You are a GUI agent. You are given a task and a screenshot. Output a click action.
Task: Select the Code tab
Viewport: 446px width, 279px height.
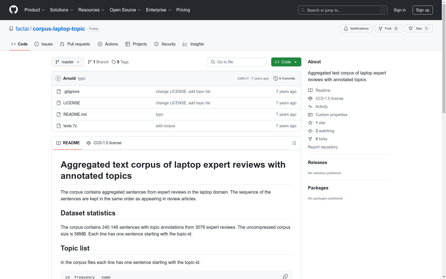click(20, 44)
